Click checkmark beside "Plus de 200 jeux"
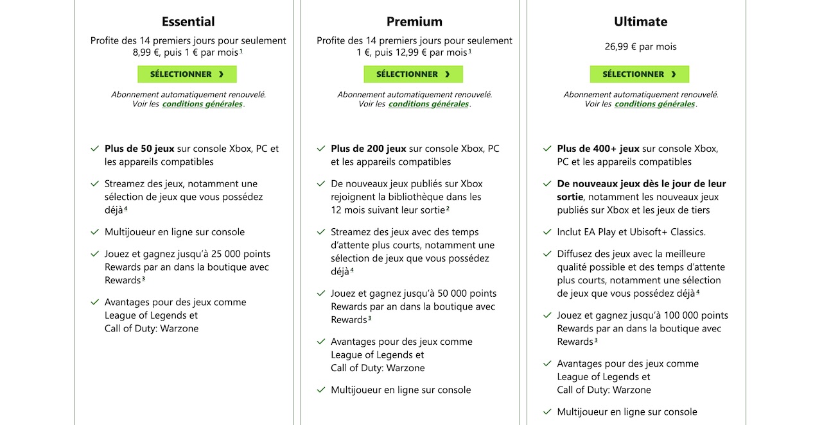The width and height of the screenshot is (822, 425). [321, 149]
